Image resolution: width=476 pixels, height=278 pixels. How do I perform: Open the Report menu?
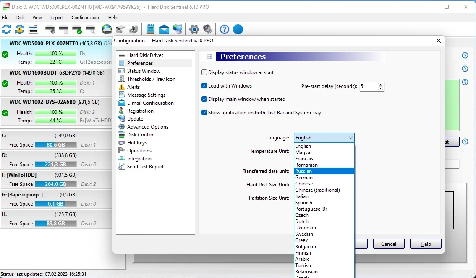pos(57,18)
